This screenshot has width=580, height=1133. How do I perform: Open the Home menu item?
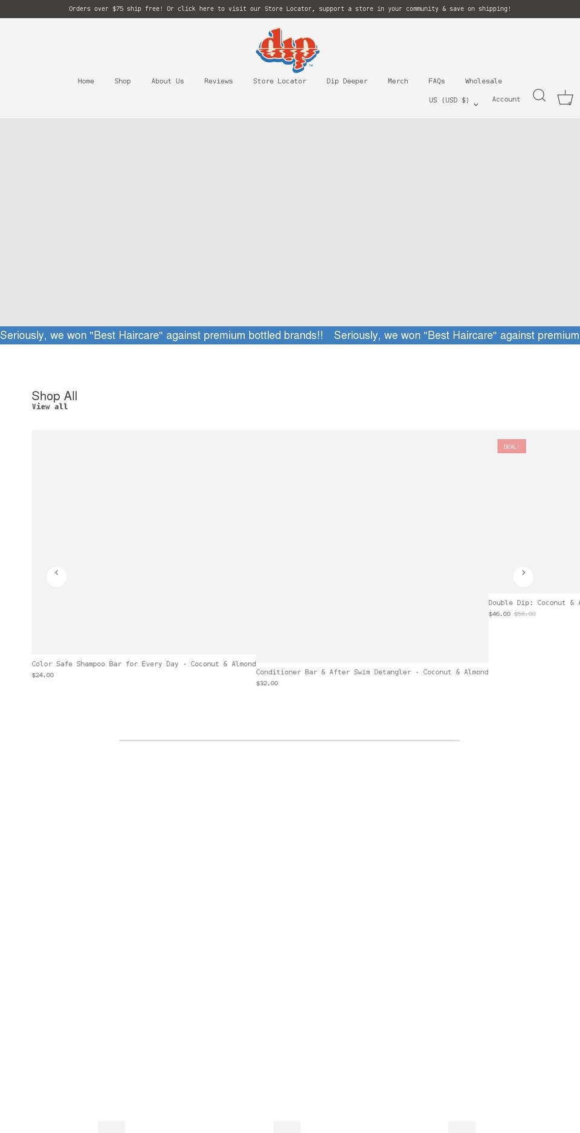coord(86,81)
